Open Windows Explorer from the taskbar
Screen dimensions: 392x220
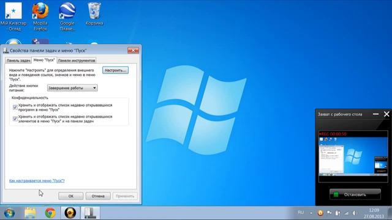coord(30,213)
